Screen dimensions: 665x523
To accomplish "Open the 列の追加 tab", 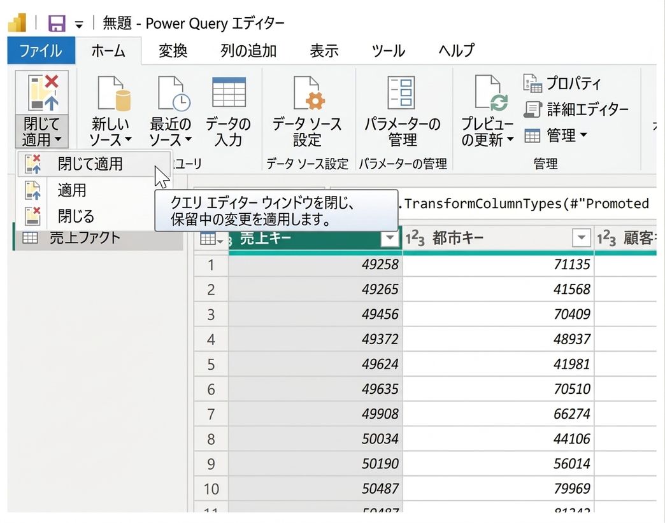I will tap(248, 50).
